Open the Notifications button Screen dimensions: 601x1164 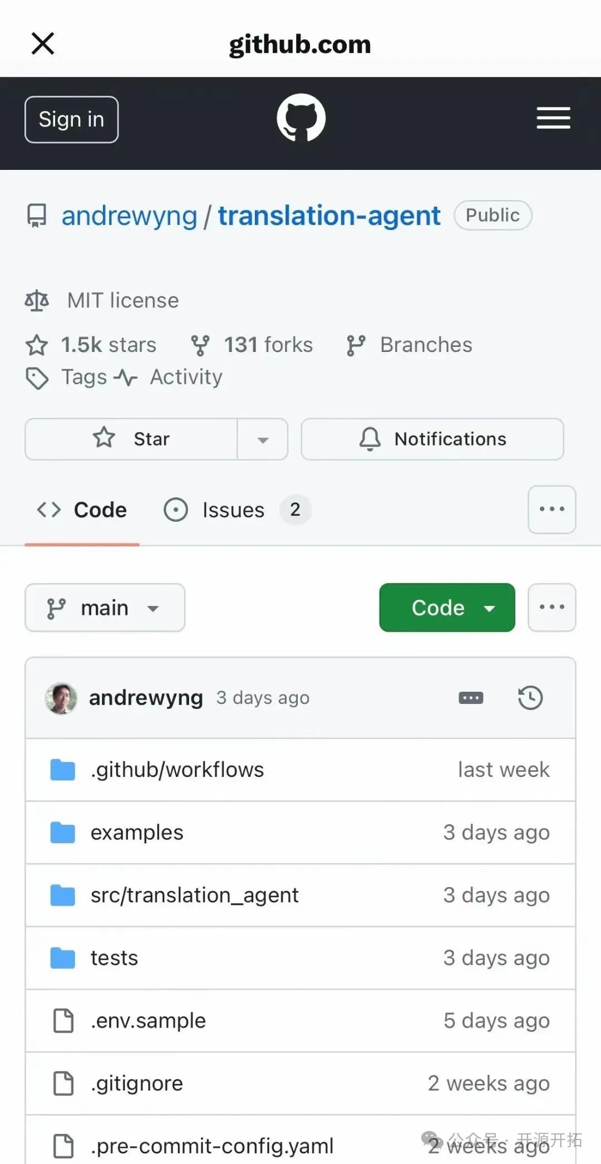click(x=432, y=439)
